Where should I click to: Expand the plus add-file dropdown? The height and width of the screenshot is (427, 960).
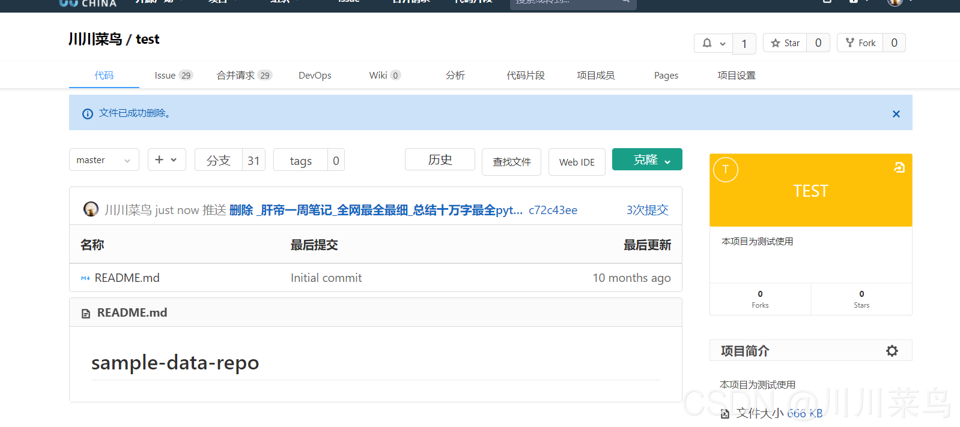pyautogui.click(x=166, y=160)
